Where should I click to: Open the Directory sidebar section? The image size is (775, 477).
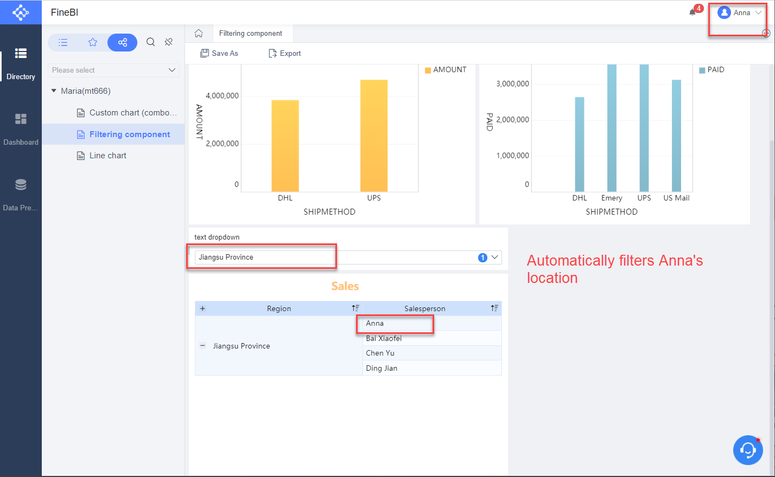21,64
